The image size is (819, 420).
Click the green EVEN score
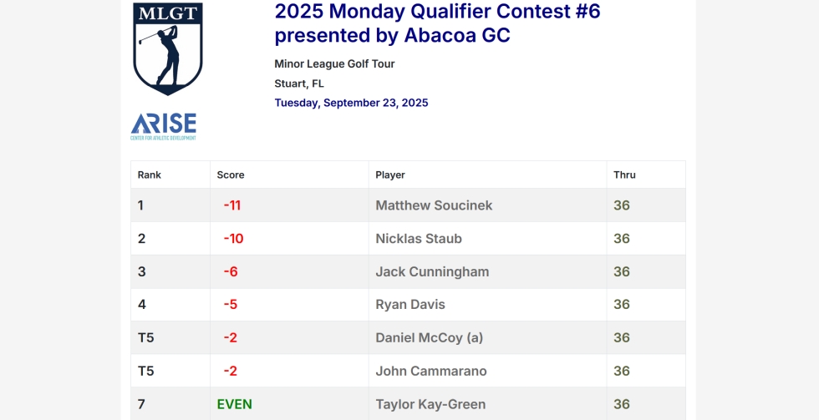[235, 405]
